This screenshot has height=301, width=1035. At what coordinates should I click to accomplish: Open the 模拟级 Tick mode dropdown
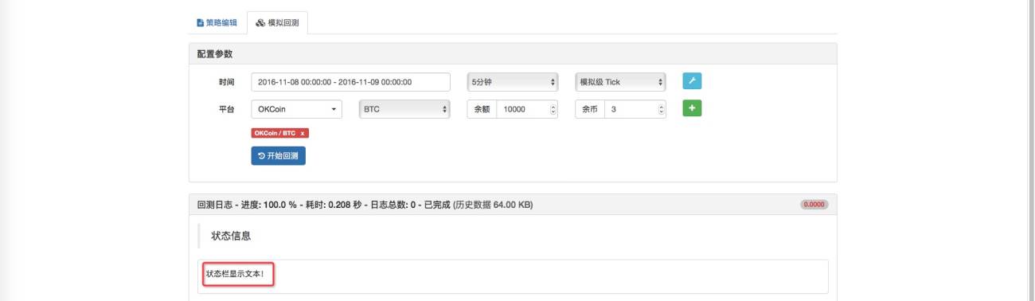pyautogui.click(x=620, y=82)
